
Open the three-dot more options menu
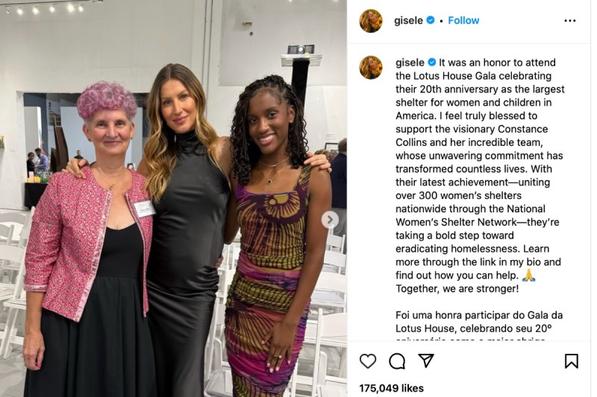pyautogui.click(x=570, y=21)
